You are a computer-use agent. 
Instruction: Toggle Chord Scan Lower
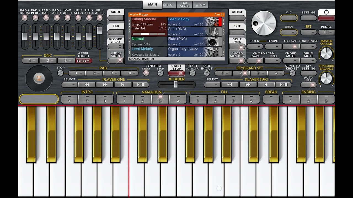coord(255,61)
